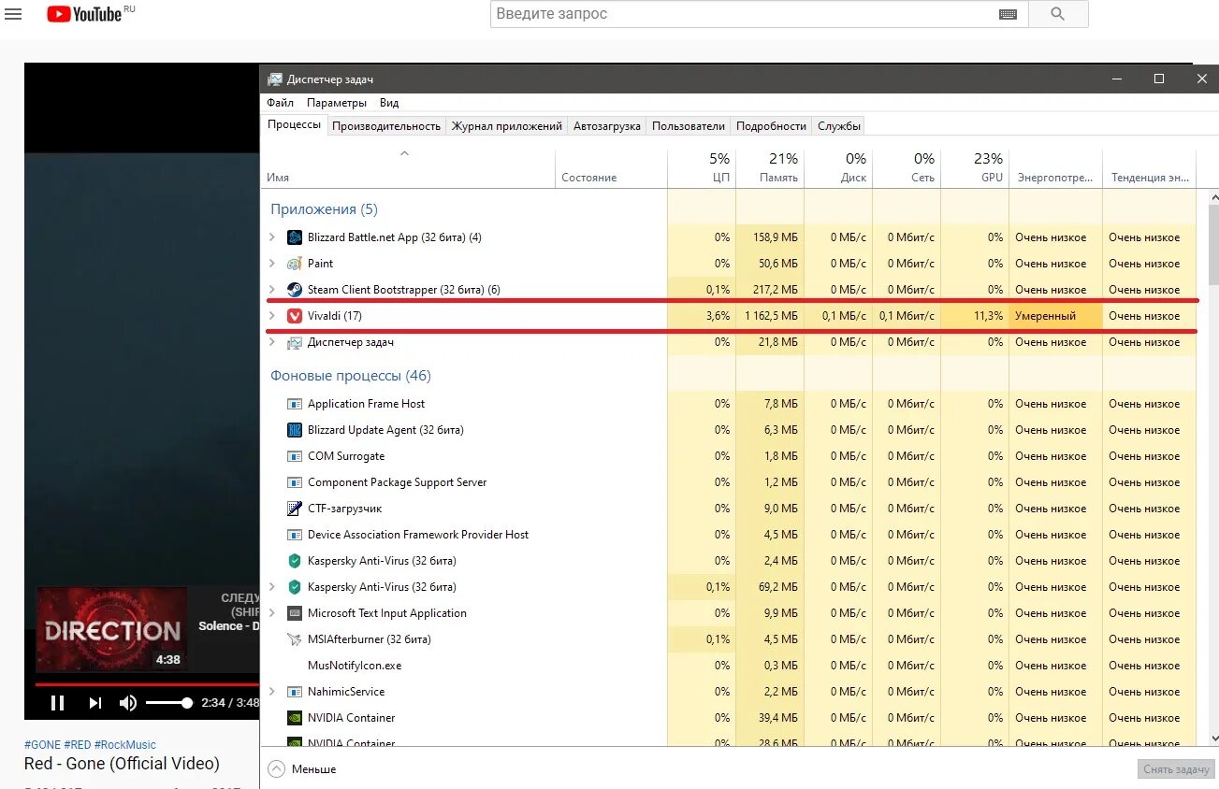Click the Kaspersky shield icon showing 69,2 МБ
Image resolution: width=1219 pixels, height=789 pixels.
pyautogui.click(x=295, y=587)
